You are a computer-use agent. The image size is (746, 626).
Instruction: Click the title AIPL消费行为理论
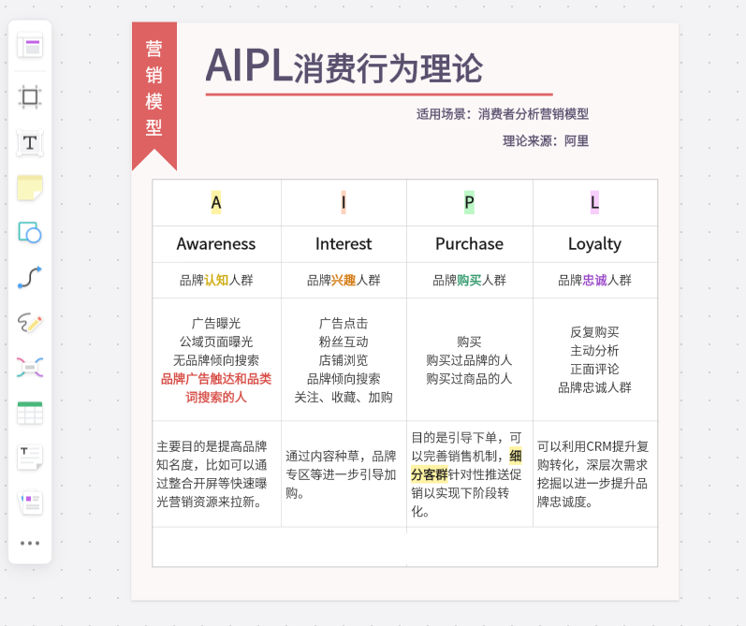[x=344, y=67]
